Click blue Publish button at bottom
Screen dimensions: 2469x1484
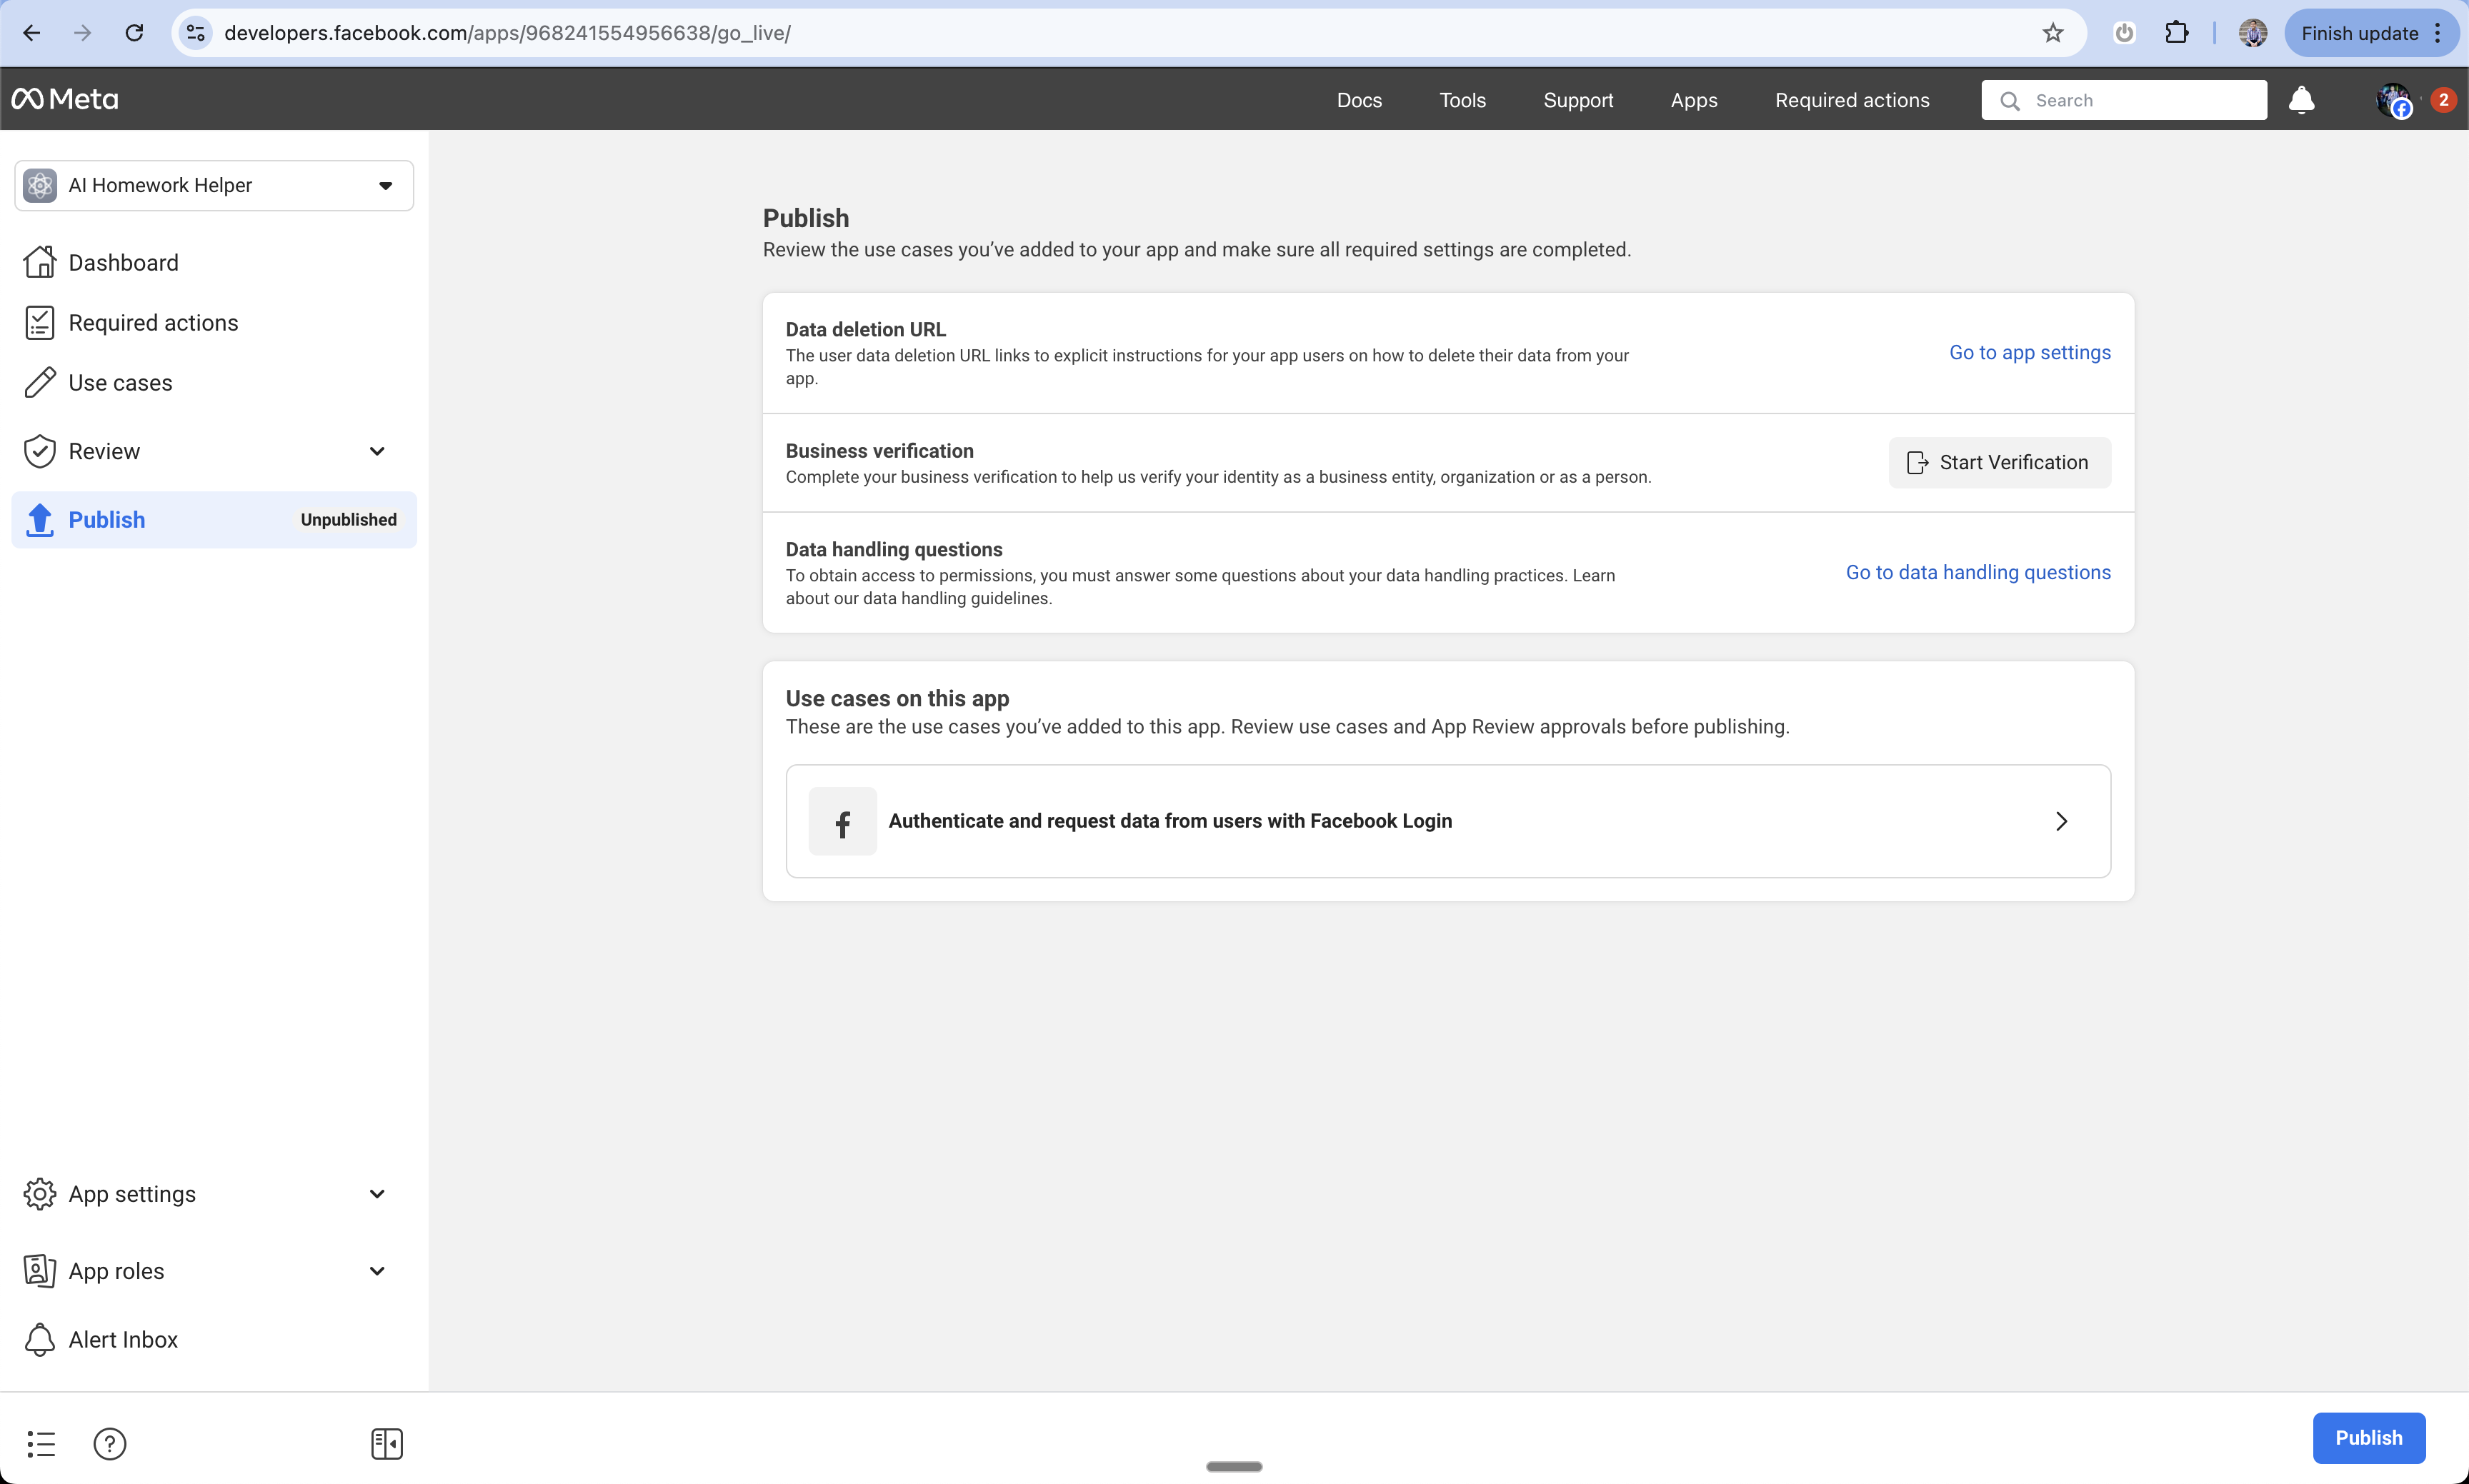coord(2368,1437)
